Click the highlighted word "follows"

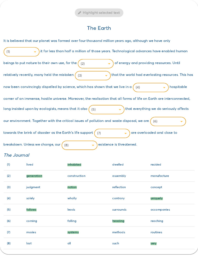tap(31, 210)
